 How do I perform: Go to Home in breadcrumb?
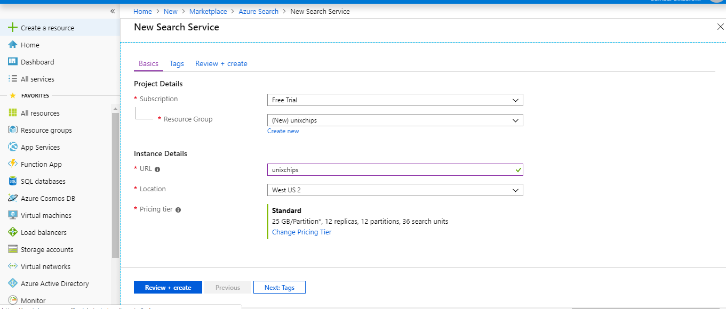coord(142,11)
